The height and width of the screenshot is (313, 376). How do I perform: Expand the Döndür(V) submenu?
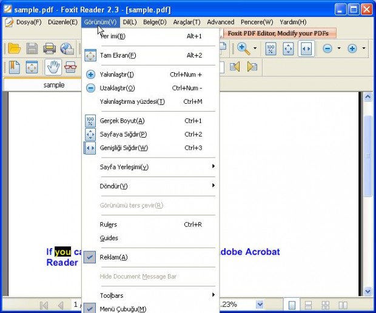click(150, 186)
